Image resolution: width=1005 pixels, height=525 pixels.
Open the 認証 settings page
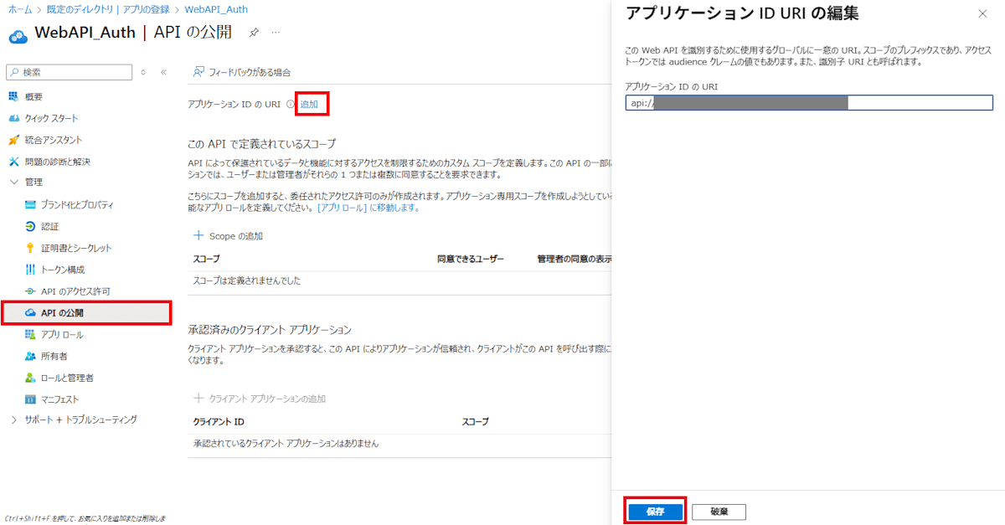pos(49,226)
